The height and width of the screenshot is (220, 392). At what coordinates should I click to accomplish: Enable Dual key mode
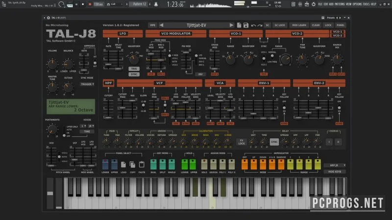153,164
